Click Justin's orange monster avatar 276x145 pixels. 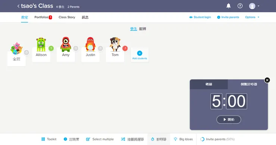click(x=90, y=44)
